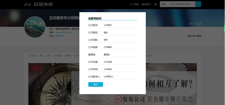
Task: Open the 会展 search category dropdown
Action: click(165, 4)
